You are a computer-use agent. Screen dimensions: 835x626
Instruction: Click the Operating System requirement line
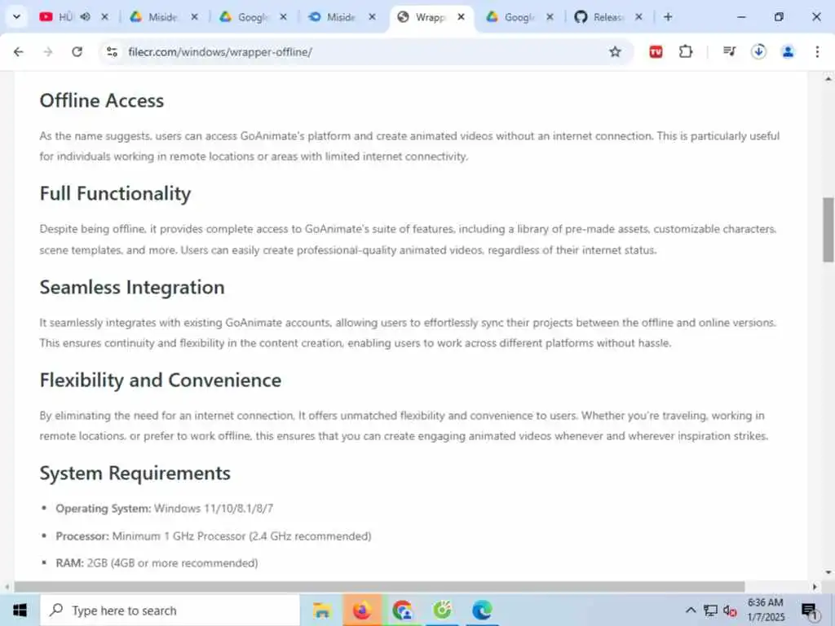165,509
